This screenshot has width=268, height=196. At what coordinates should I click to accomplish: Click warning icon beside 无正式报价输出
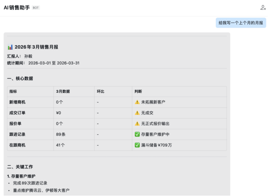click(x=137, y=124)
